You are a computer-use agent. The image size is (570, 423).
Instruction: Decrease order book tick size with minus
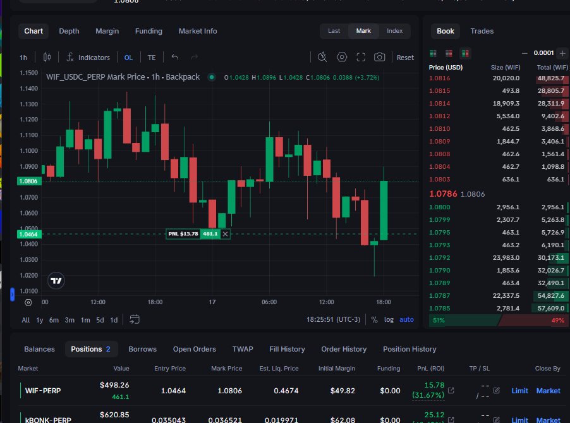[x=525, y=53]
